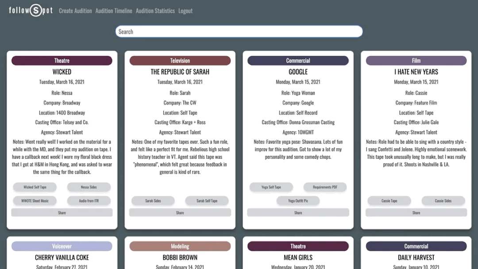
Task: Select THE REPUBLIC OF SARAH title
Action: tap(180, 72)
